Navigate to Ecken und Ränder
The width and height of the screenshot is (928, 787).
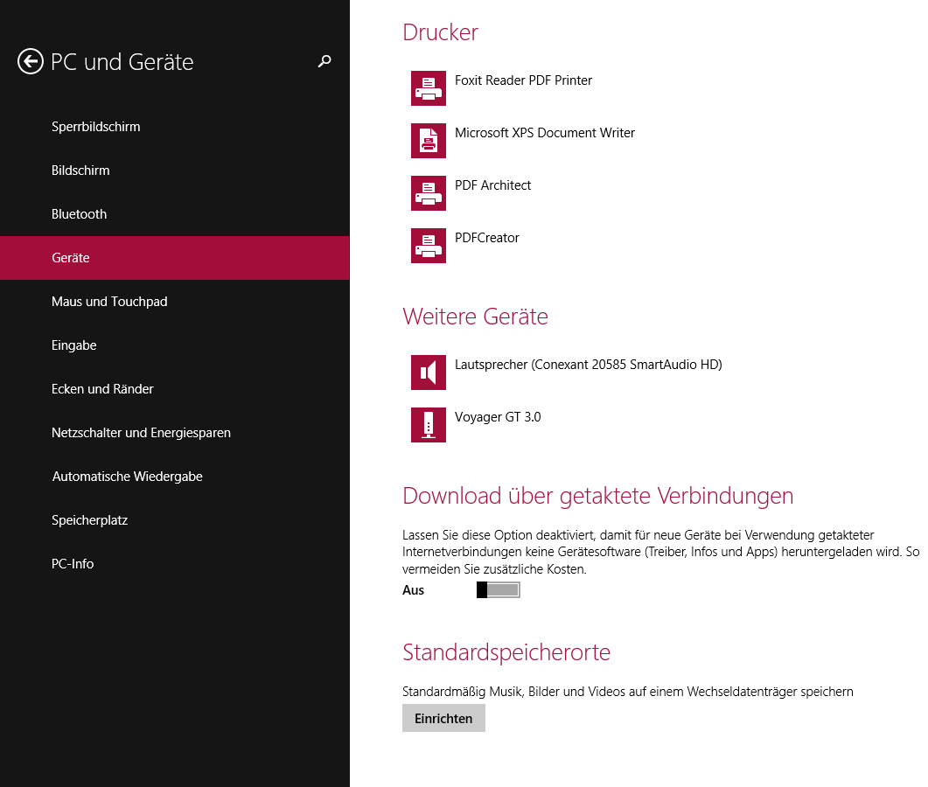[x=102, y=389]
